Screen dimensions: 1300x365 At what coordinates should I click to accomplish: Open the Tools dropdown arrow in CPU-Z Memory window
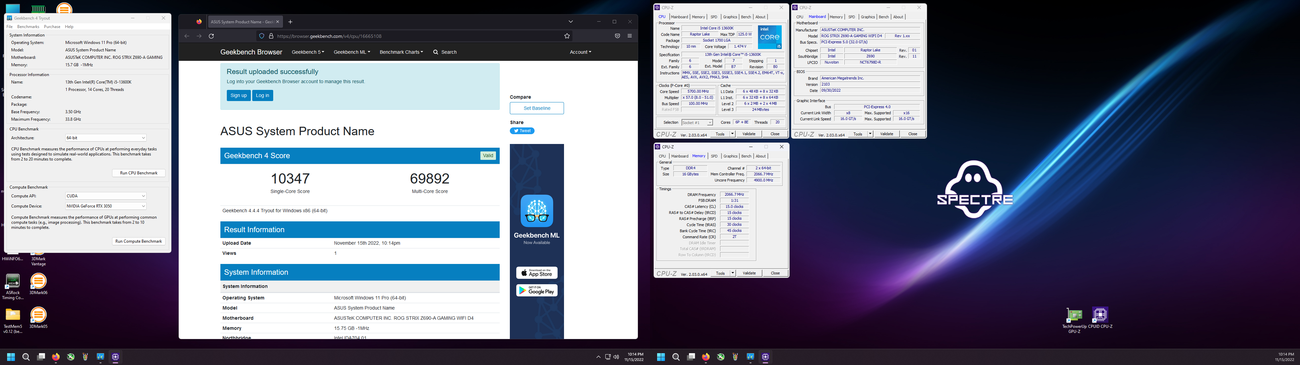tap(732, 273)
